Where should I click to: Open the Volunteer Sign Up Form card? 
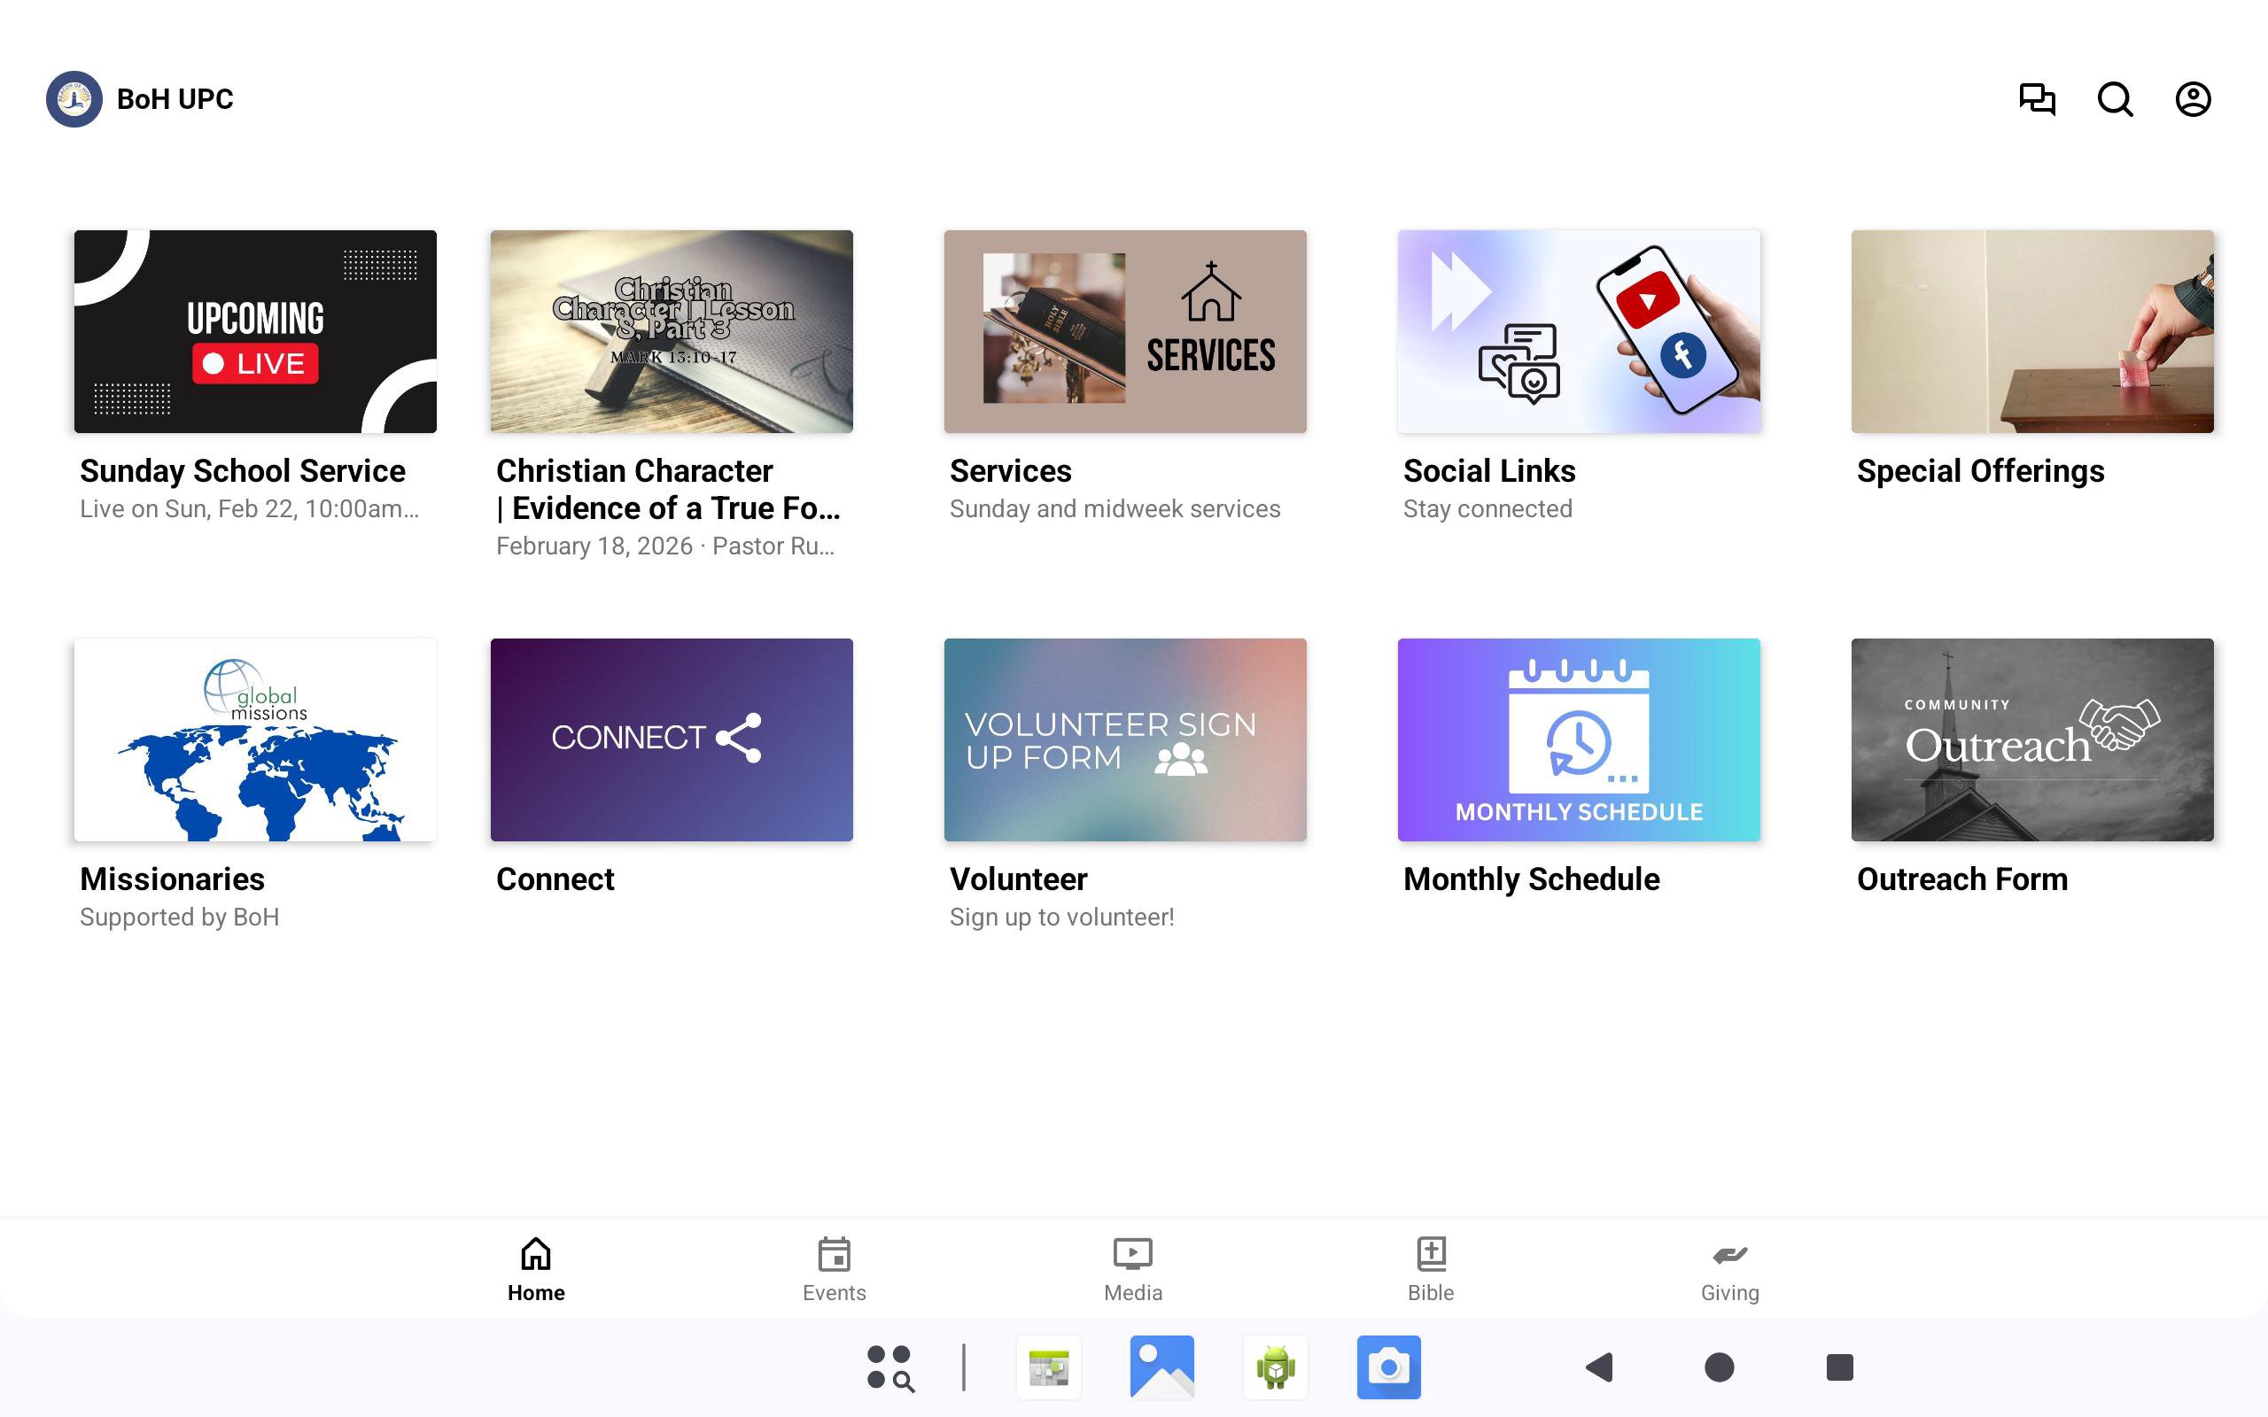coord(1124,739)
